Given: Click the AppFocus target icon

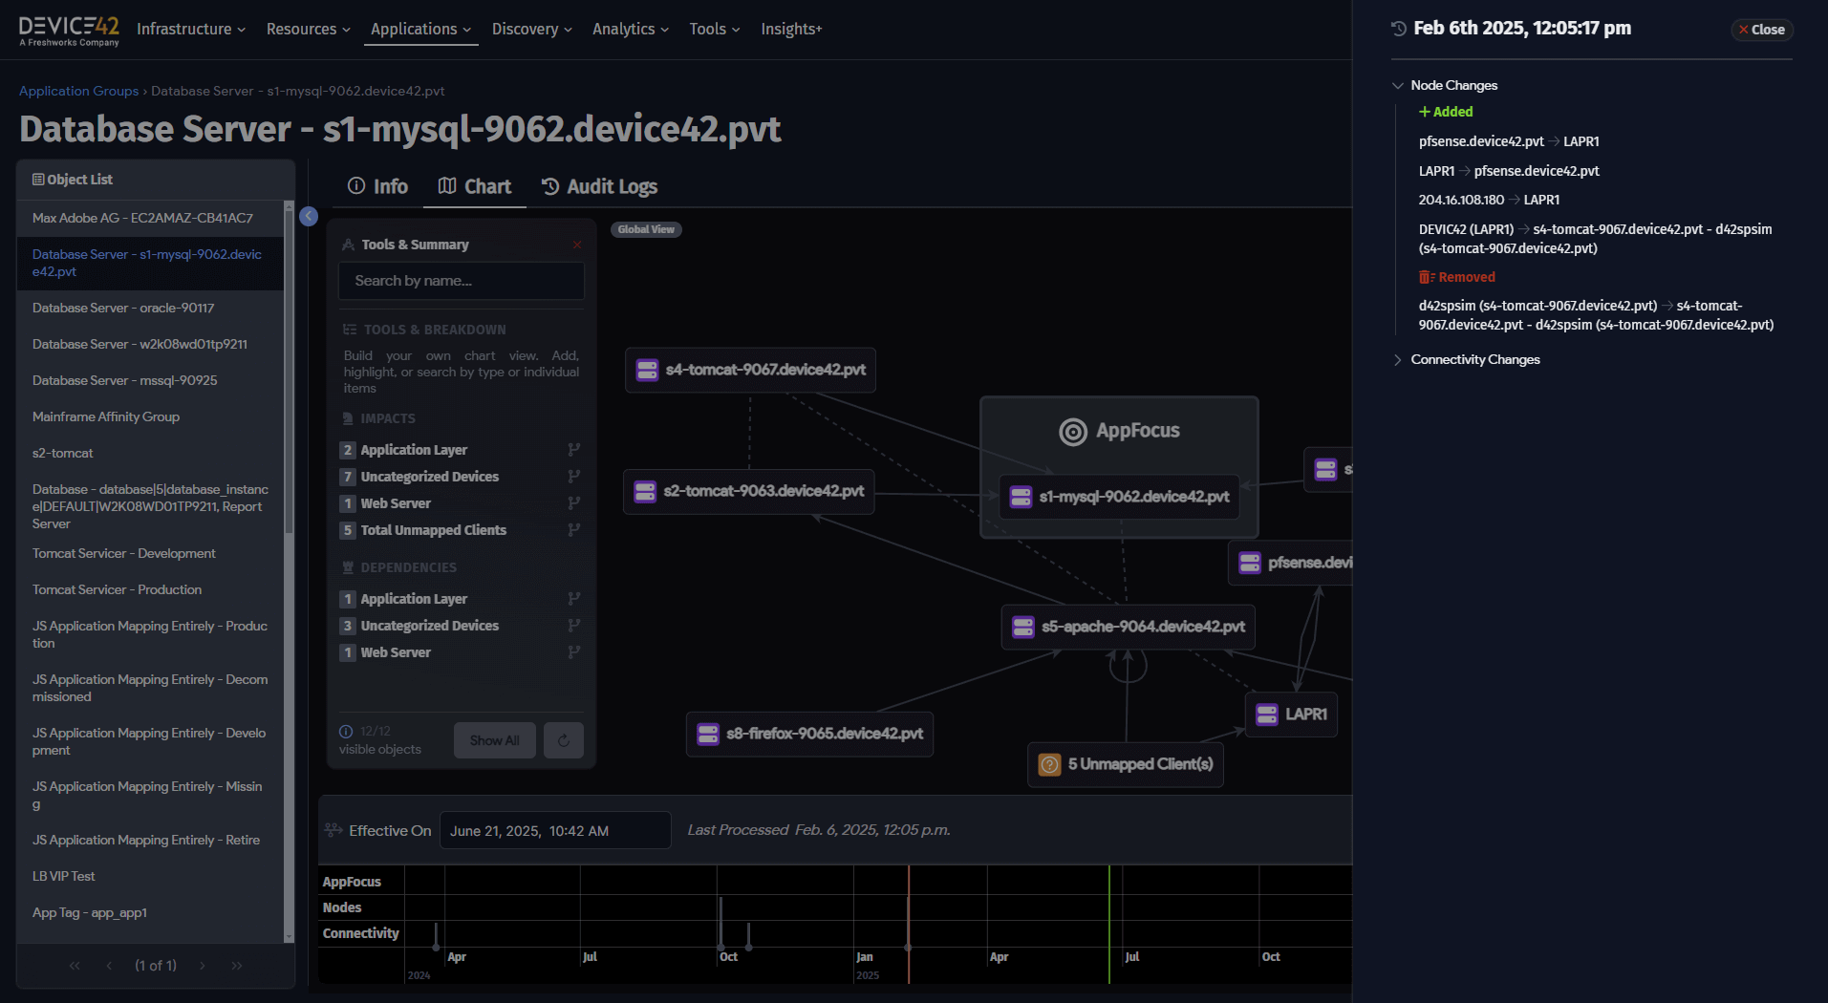Looking at the screenshot, I should pos(1073,432).
